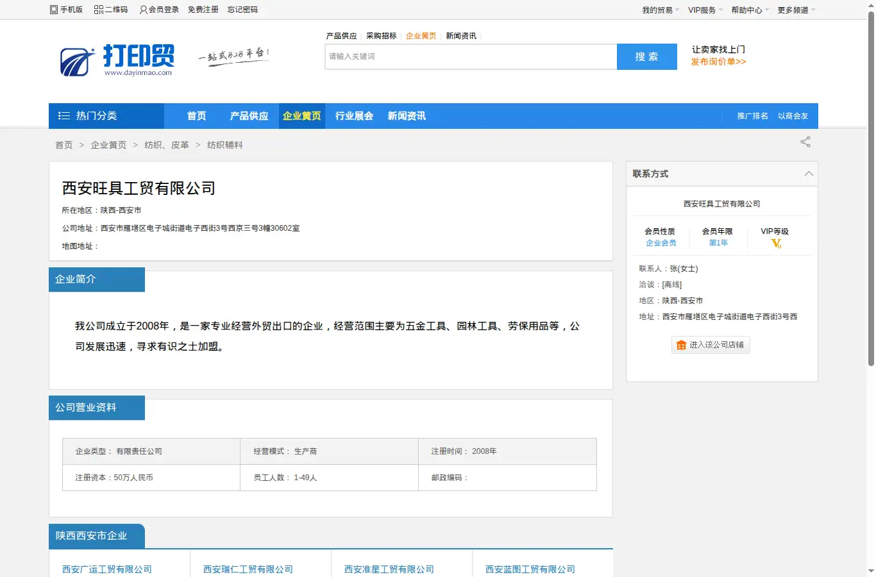This screenshot has width=876, height=577.
Task: Click the VIP level badge icon
Action: point(776,244)
